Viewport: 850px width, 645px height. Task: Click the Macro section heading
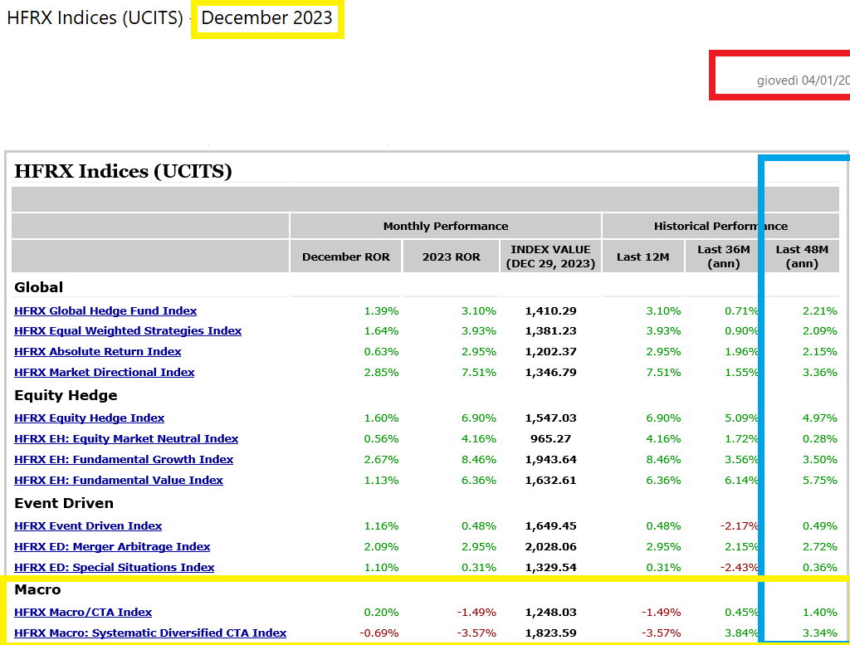[x=37, y=589]
